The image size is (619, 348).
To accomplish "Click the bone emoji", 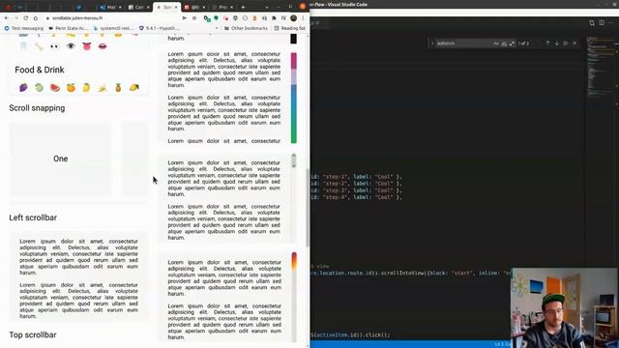I will [39, 46].
